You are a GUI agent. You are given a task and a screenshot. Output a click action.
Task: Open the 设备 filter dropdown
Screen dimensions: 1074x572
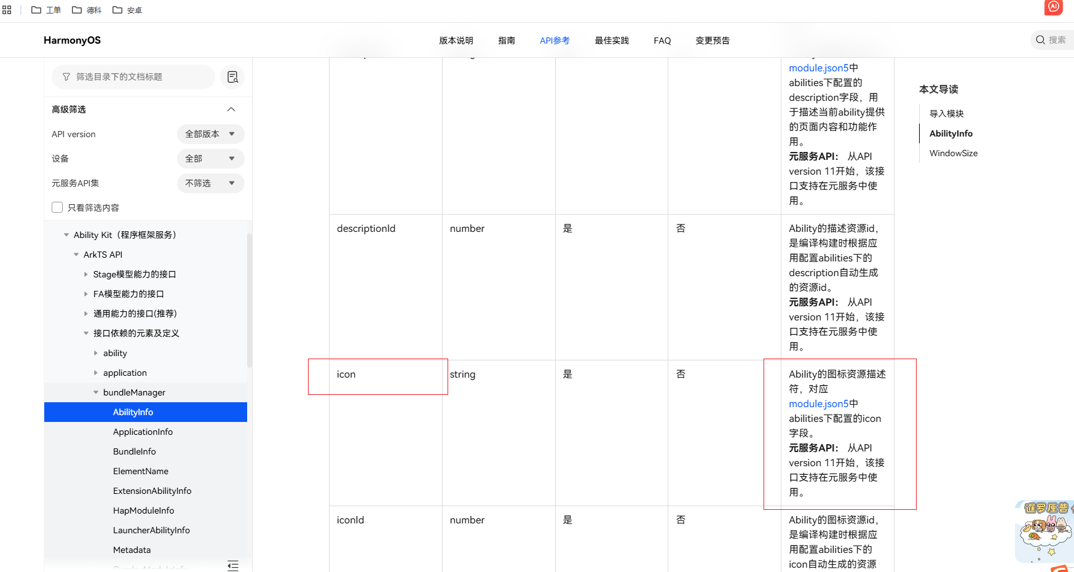[x=210, y=159]
